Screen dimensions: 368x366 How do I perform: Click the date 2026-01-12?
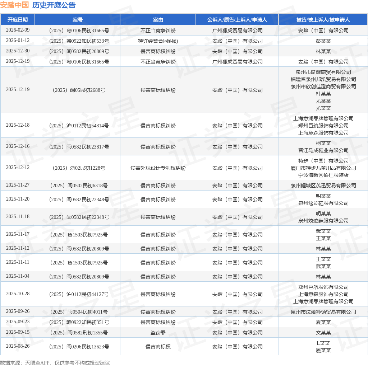click(18, 40)
